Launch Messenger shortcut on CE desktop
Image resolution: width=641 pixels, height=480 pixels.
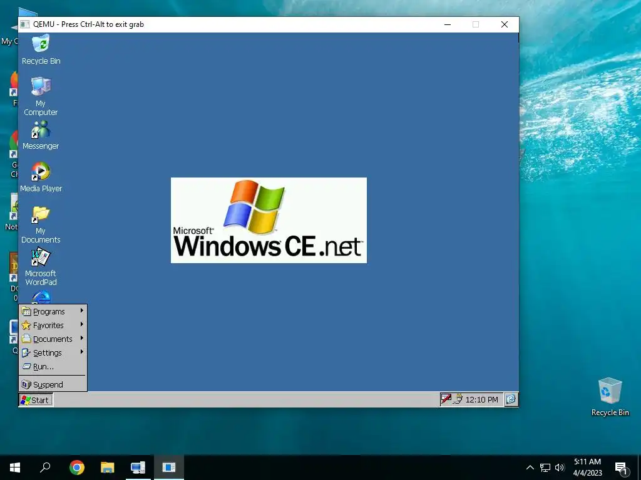41,135
